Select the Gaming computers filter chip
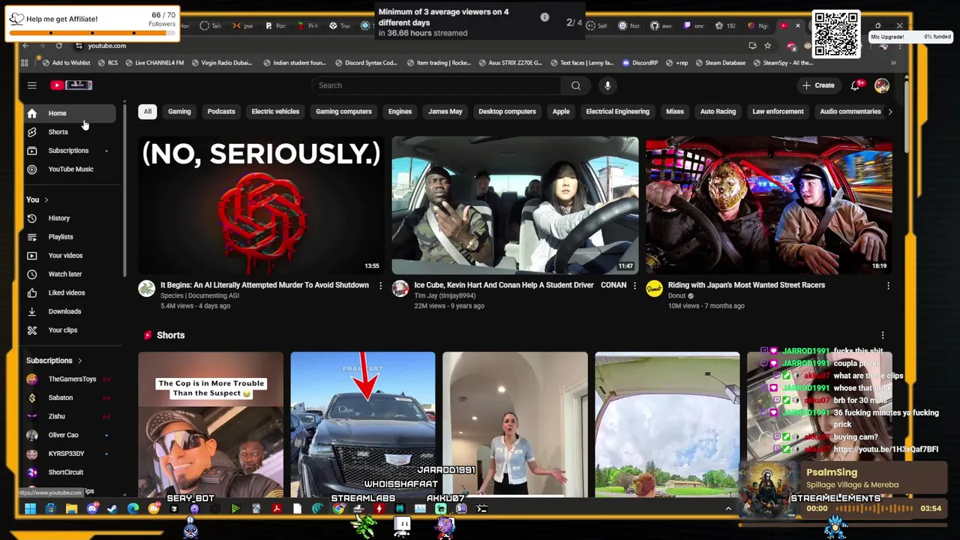The height and width of the screenshot is (540, 960). coord(343,112)
